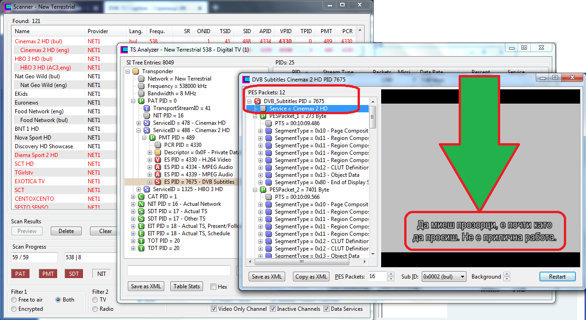The width and height of the screenshot is (586, 320).
Task: Click the PES Packets value field showing 16
Action: point(377,277)
